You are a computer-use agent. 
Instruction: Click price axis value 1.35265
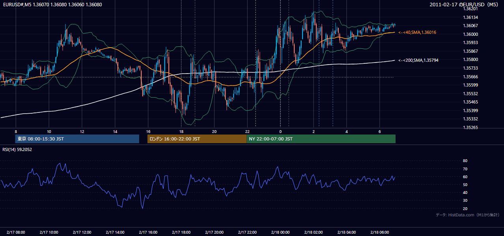(x=470, y=127)
